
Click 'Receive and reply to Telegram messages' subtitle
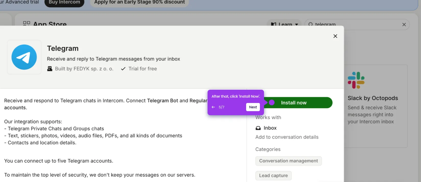pos(113,59)
